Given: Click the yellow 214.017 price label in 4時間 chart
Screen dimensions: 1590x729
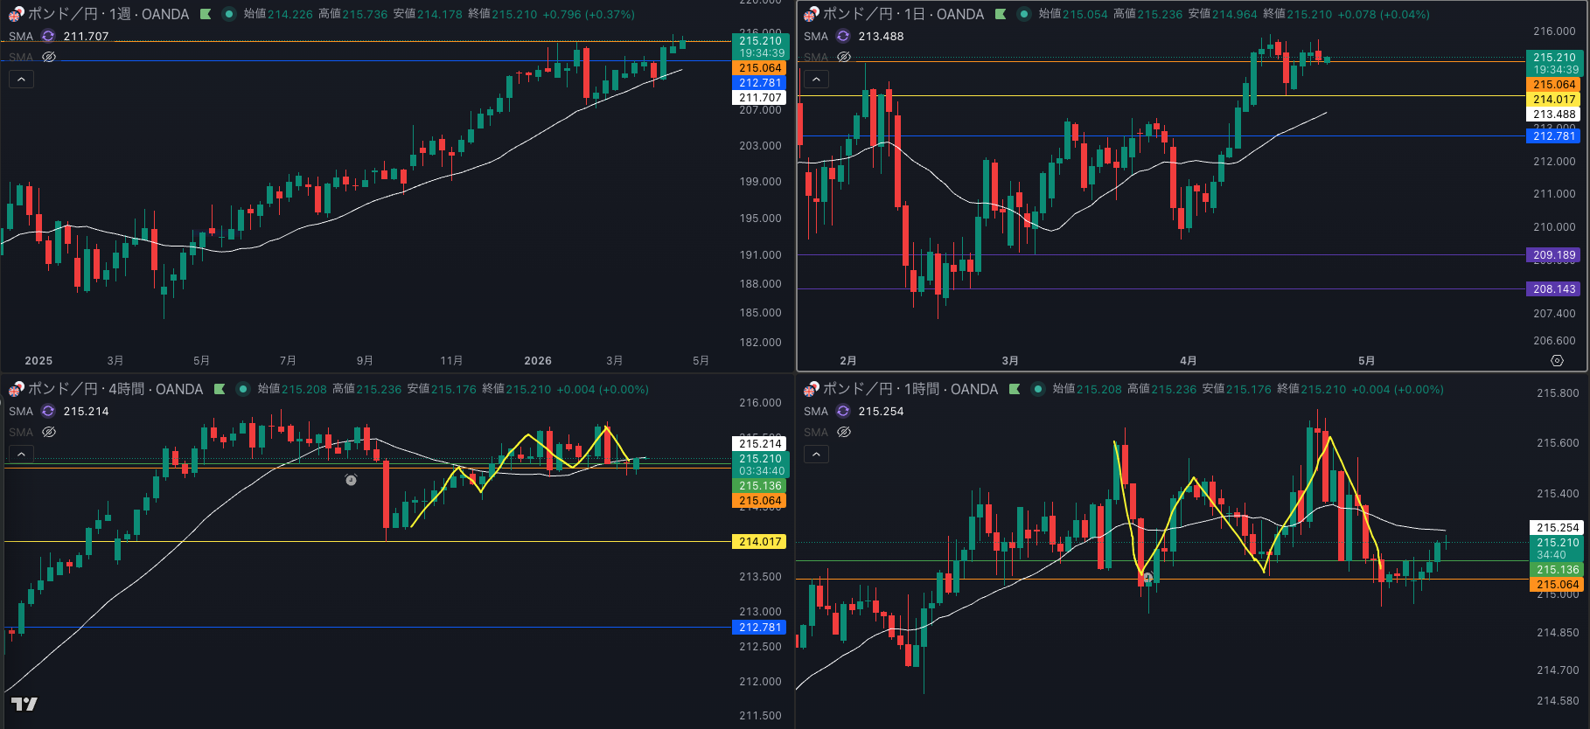Looking at the screenshot, I should click(760, 542).
